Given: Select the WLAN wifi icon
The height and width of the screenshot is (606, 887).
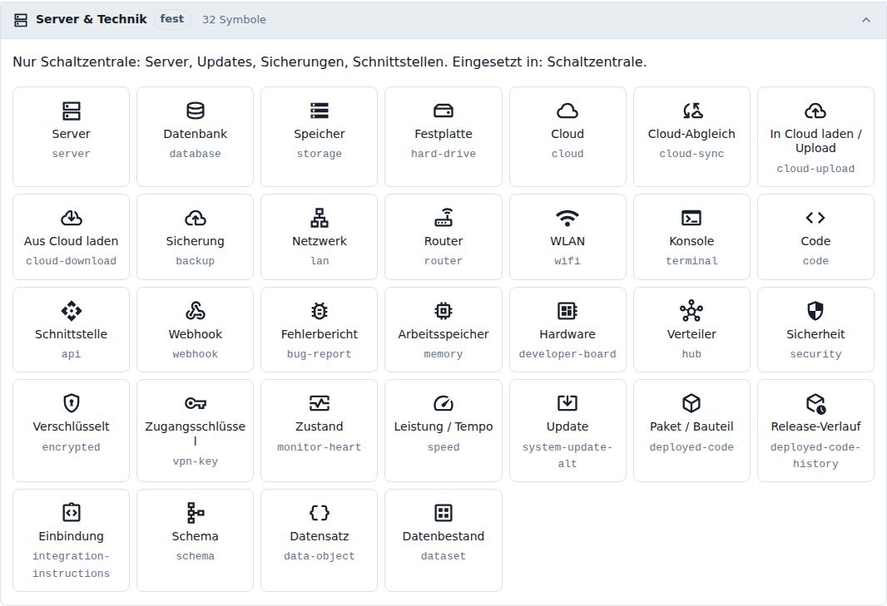Looking at the screenshot, I should [567, 218].
